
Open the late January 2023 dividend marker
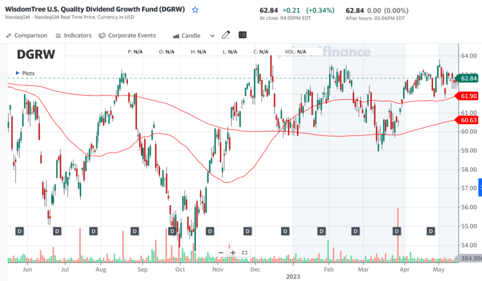point(321,231)
